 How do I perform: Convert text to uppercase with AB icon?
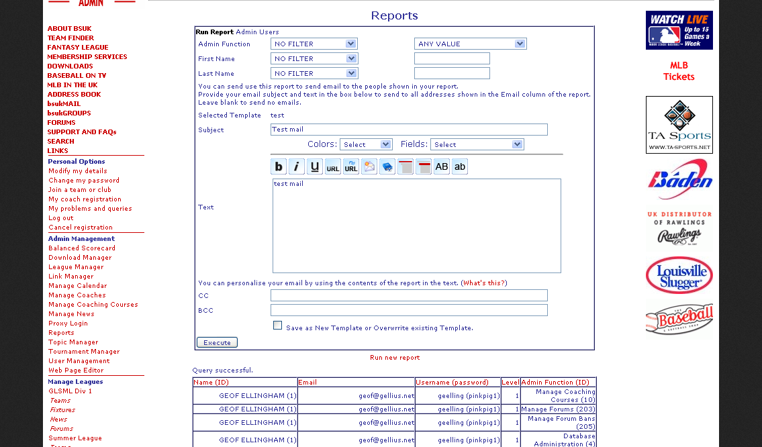tap(441, 166)
